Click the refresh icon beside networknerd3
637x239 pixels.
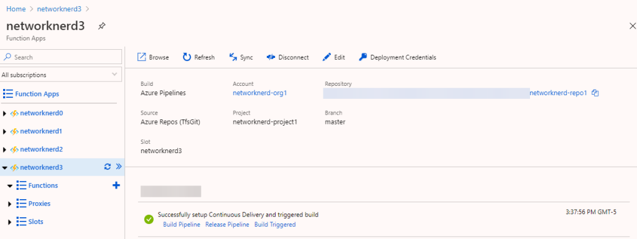[108, 167]
